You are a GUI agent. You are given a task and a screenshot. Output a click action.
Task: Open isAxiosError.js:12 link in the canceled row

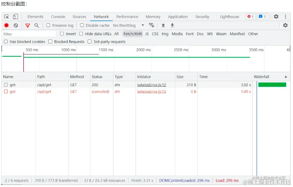[152, 91]
